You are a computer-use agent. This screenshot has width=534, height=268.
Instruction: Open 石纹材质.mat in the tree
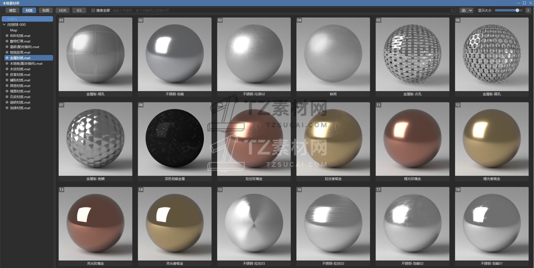tap(20, 97)
